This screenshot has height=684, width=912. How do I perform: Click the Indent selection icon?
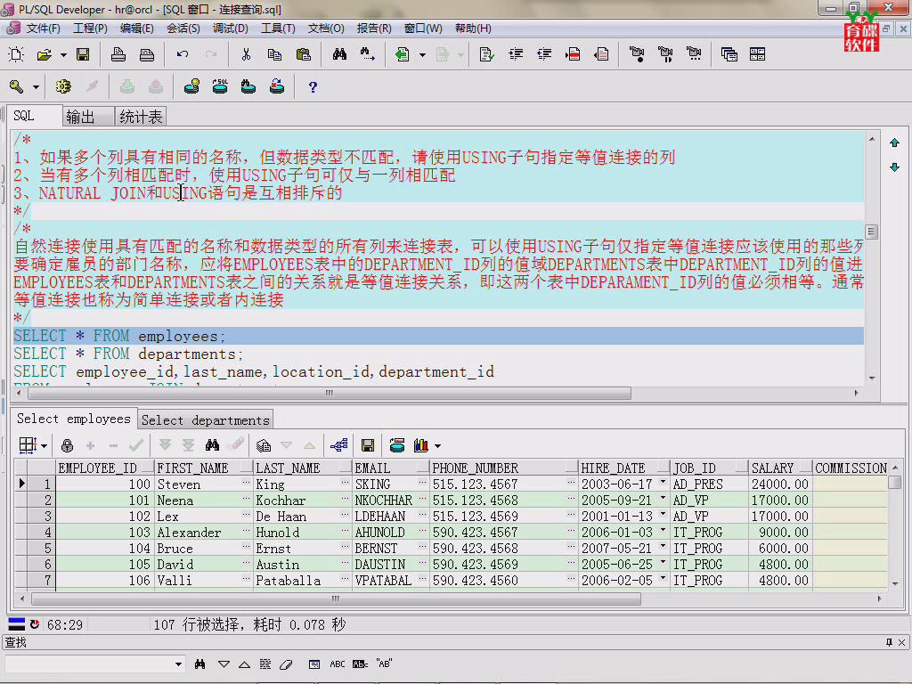coord(516,54)
